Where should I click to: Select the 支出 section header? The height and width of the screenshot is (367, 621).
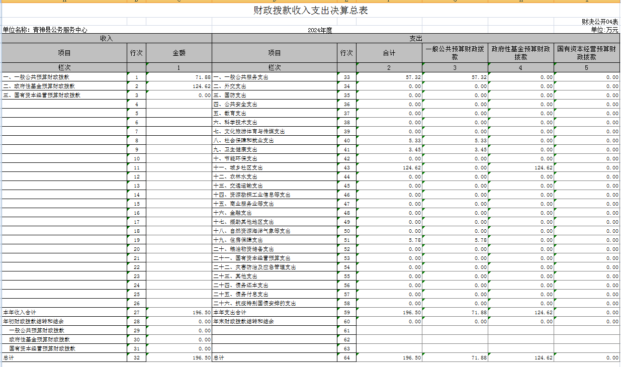coord(415,38)
